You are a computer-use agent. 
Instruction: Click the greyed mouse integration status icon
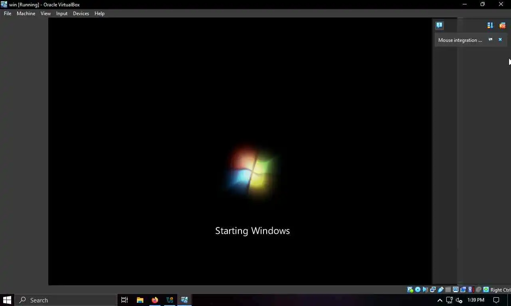[x=478, y=290]
